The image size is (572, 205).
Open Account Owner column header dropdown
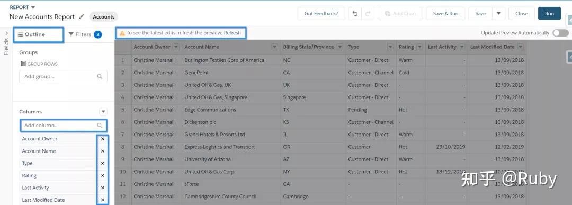176,47
